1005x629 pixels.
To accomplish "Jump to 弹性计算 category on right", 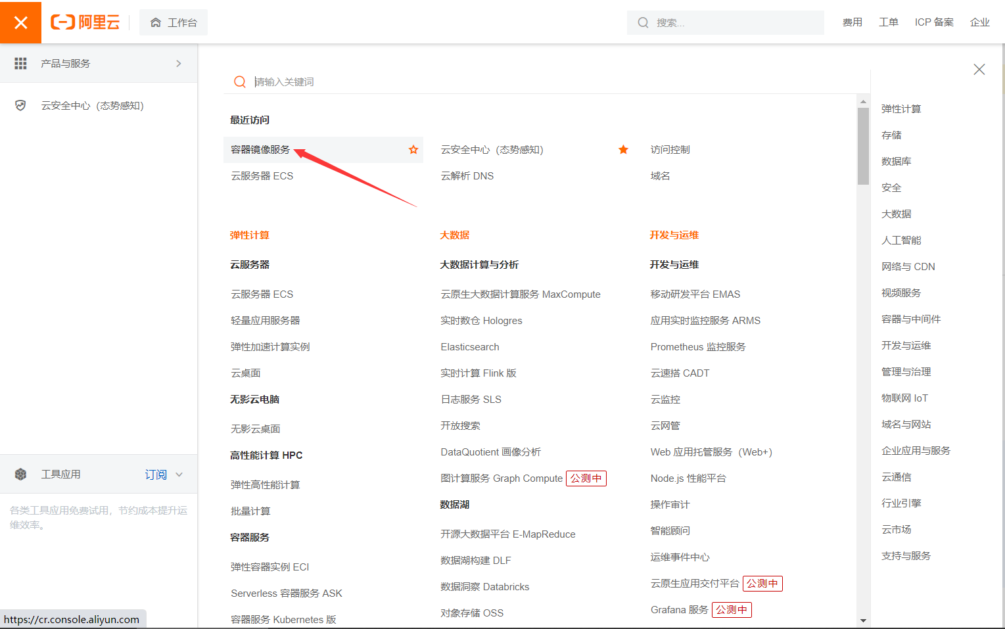I will [x=900, y=109].
